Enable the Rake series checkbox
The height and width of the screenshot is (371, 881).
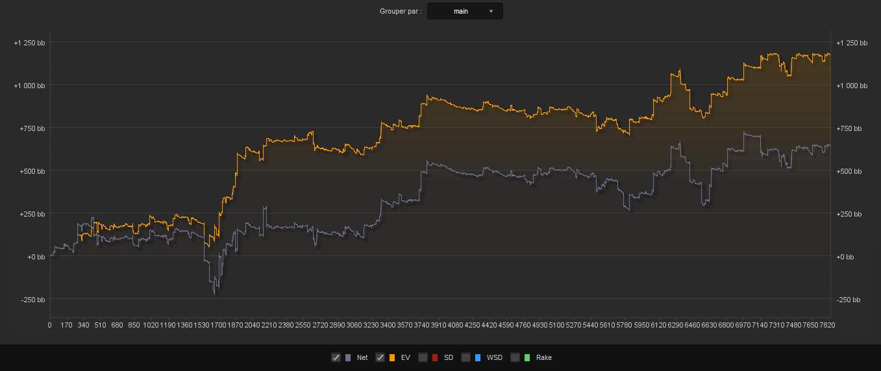point(515,357)
